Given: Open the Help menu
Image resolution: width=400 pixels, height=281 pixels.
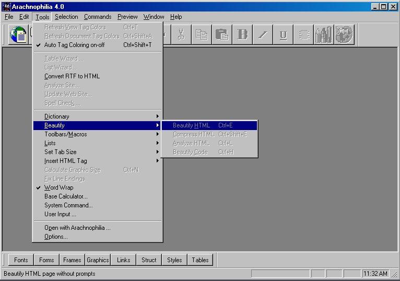Looking at the screenshot, I should [x=176, y=17].
